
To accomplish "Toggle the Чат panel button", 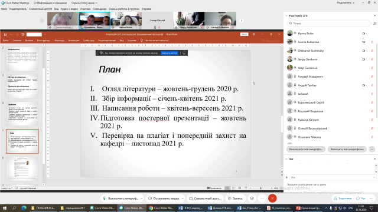I will pyautogui.click(x=361, y=198).
